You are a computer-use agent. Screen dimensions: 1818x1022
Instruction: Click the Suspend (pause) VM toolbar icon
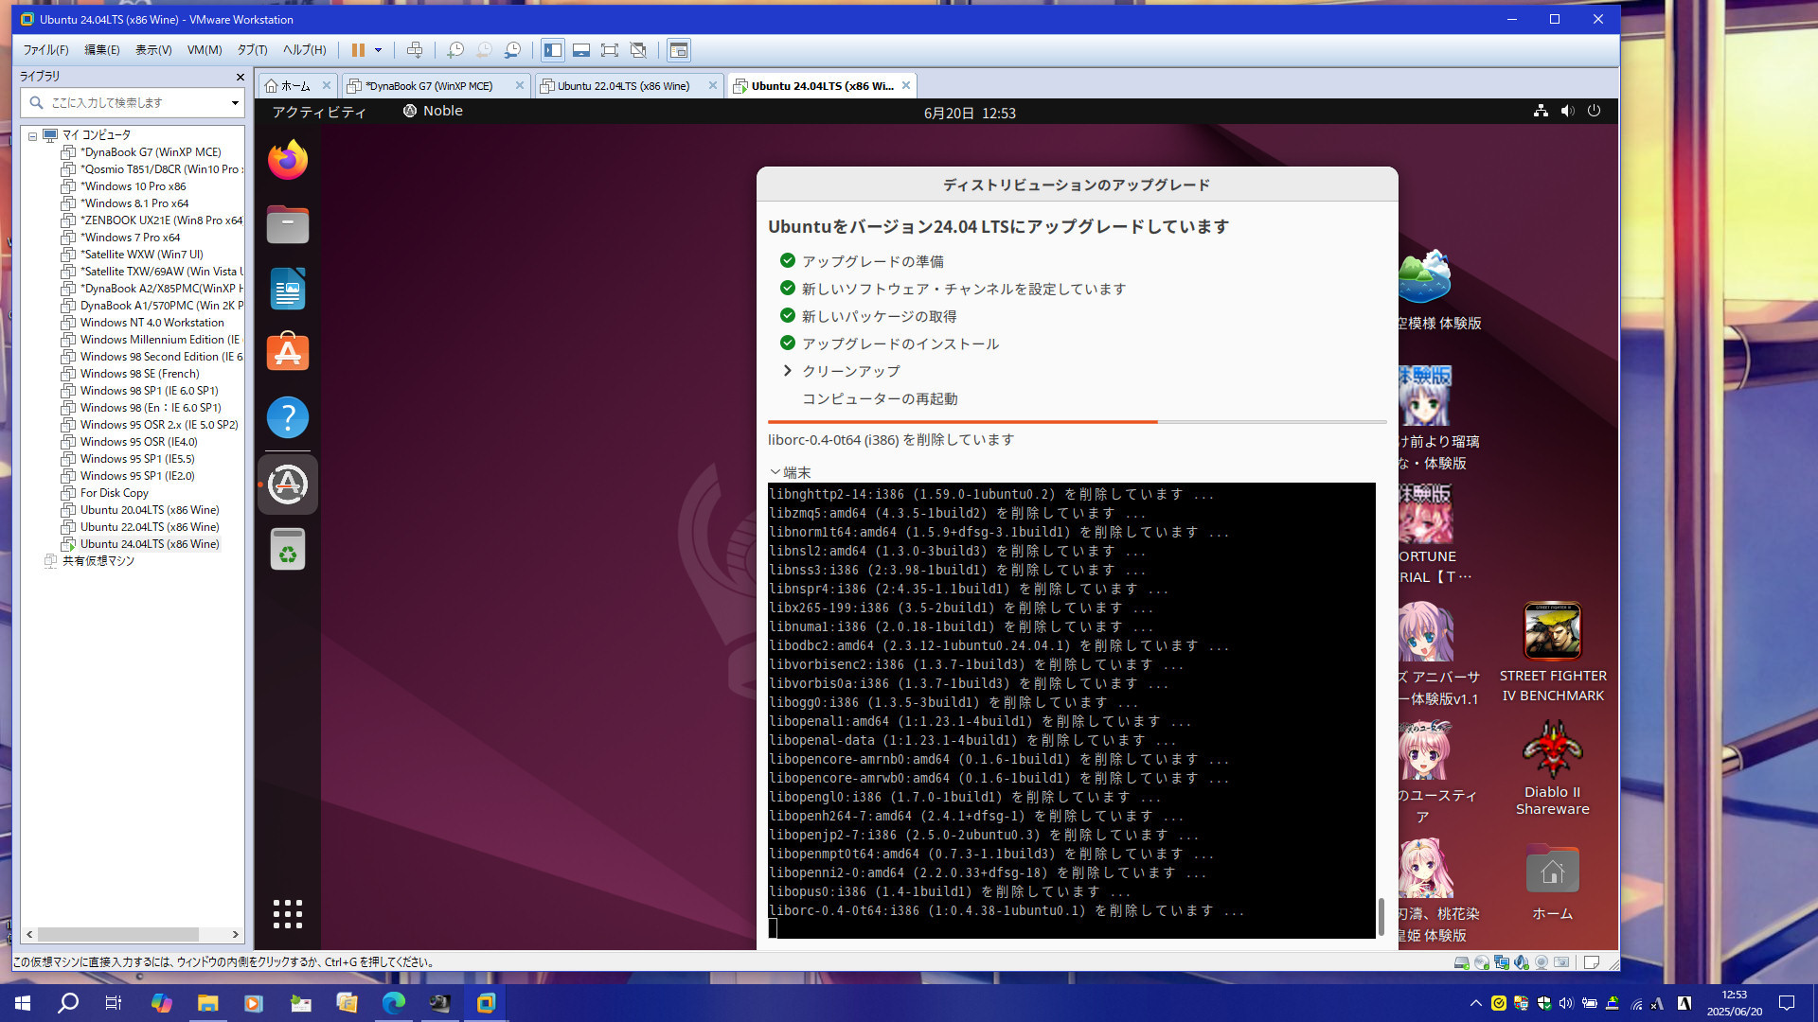click(x=358, y=50)
